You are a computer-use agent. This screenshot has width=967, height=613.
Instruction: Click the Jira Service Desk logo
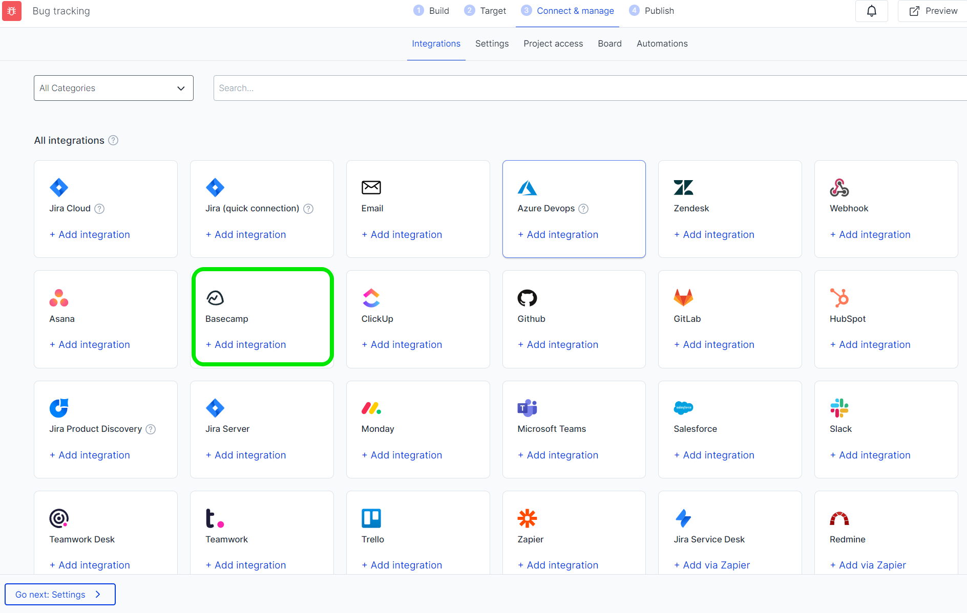(x=683, y=518)
